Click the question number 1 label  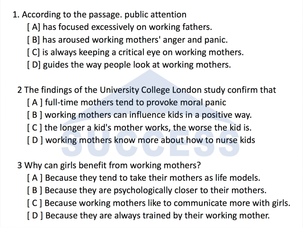click(x=16, y=15)
